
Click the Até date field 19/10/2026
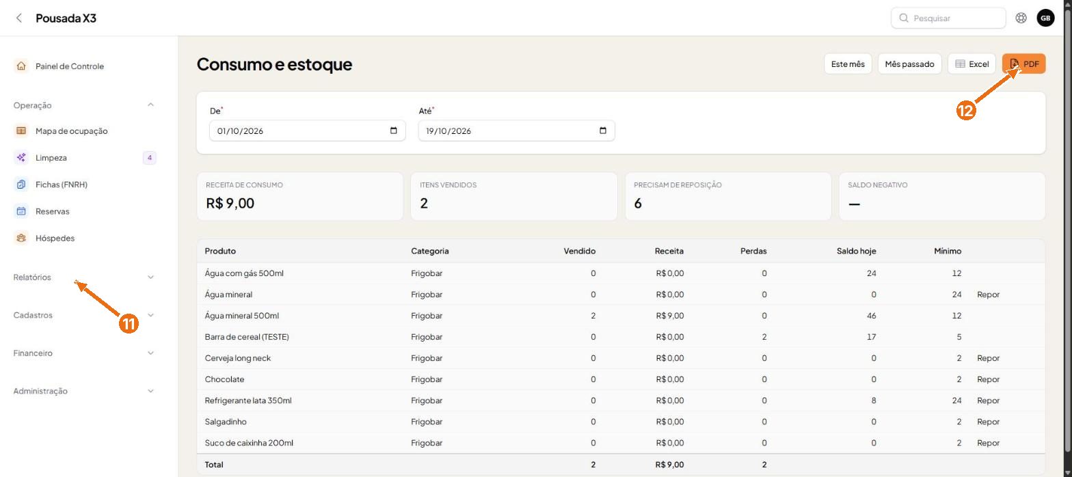click(x=516, y=131)
